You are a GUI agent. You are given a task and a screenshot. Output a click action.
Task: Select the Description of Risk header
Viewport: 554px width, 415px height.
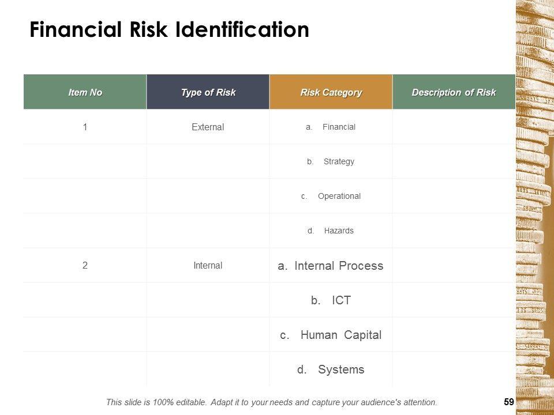[x=454, y=92]
